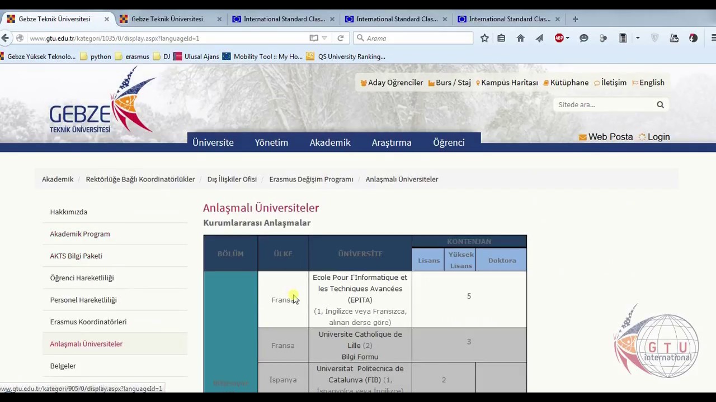
Task: Open the Yönetim navigation menu
Action: coord(271,142)
